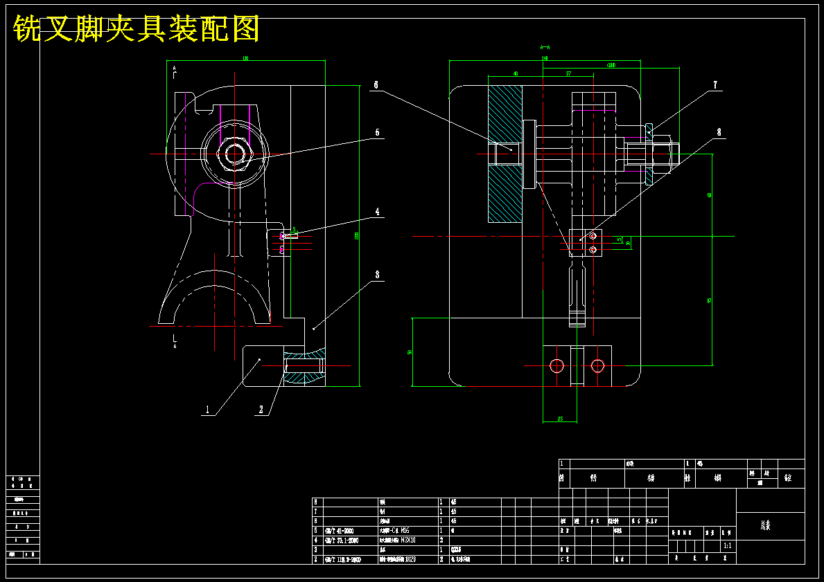
Task: Click part balloon number 6
Action: (376, 85)
